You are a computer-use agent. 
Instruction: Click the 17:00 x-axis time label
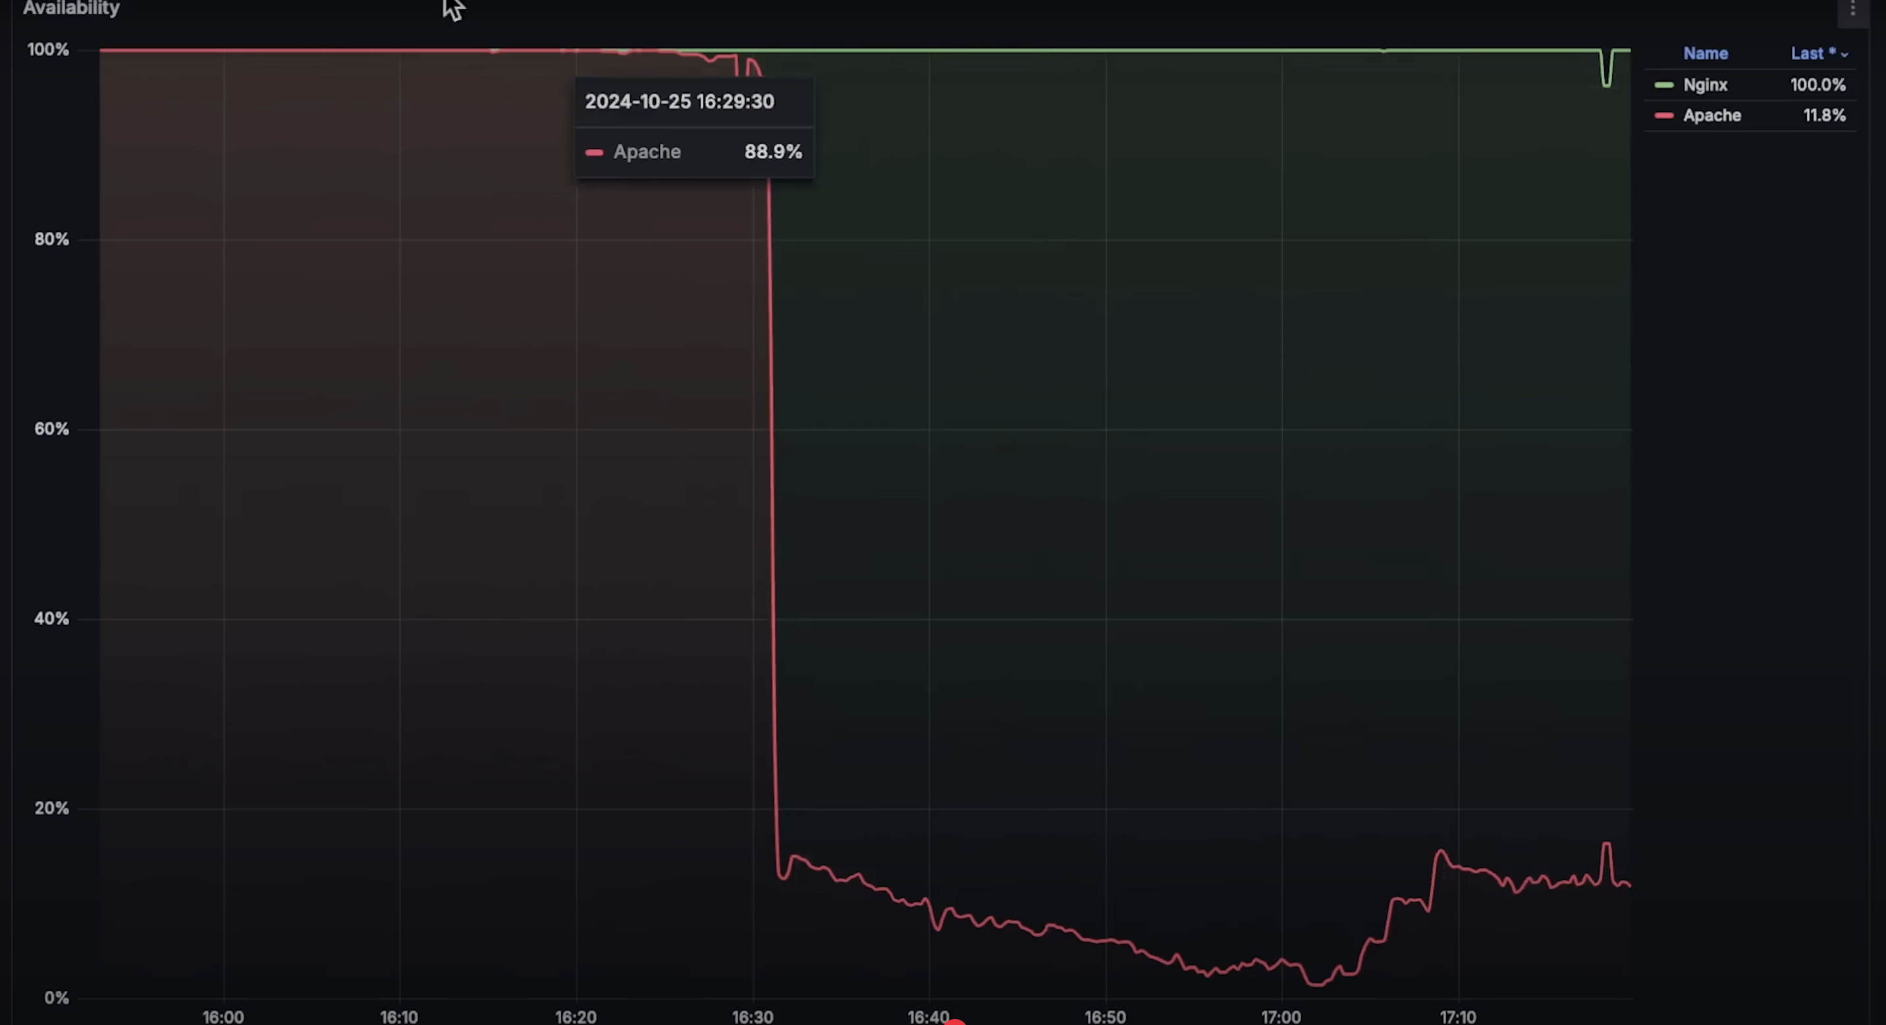pyautogui.click(x=1281, y=1016)
